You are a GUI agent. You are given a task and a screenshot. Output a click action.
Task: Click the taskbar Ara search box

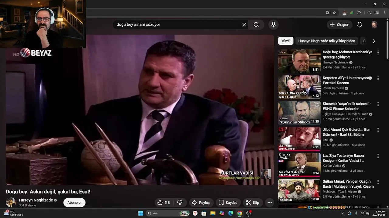[x=168, y=213]
